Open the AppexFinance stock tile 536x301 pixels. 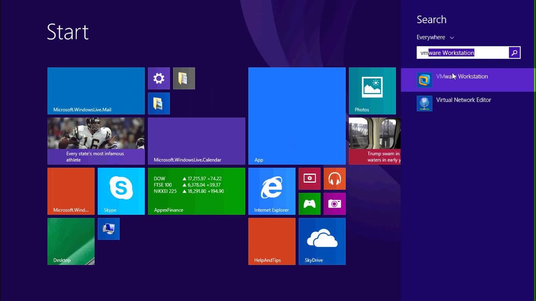pos(196,191)
